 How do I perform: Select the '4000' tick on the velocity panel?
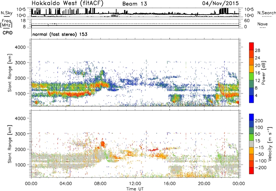pos(20,118)
